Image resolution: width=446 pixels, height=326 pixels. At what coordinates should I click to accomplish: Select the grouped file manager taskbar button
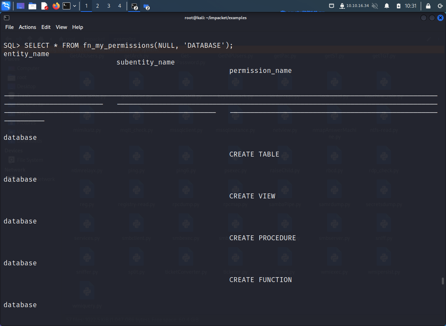click(x=146, y=6)
